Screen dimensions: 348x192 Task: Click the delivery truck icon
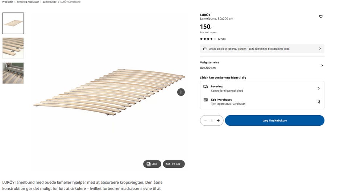pos(206,87)
